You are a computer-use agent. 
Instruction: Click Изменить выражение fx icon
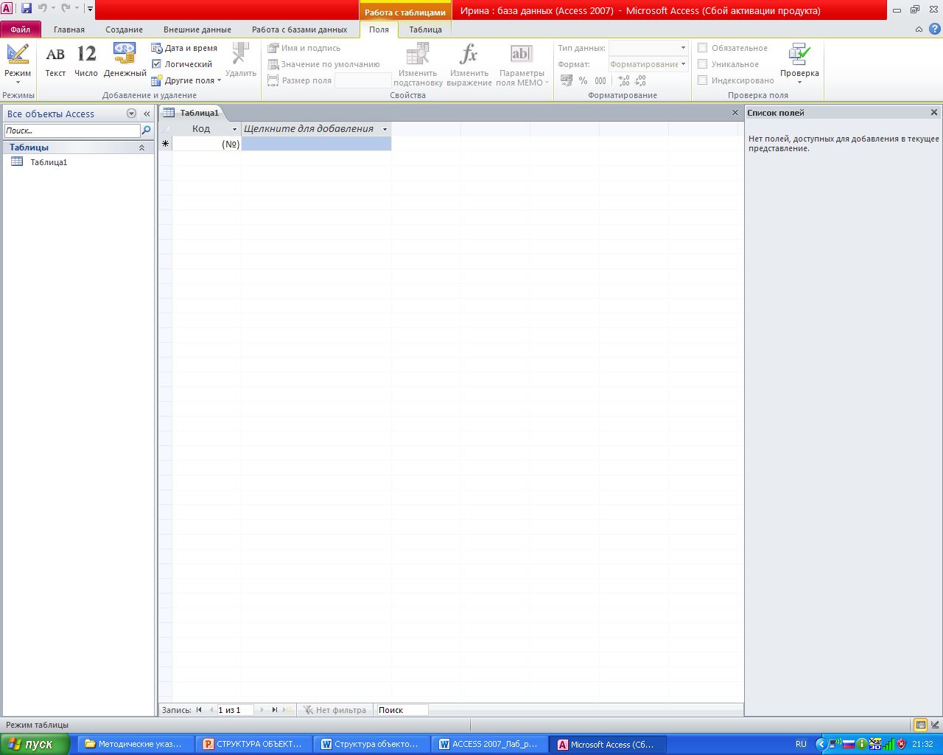(x=469, y=65)
